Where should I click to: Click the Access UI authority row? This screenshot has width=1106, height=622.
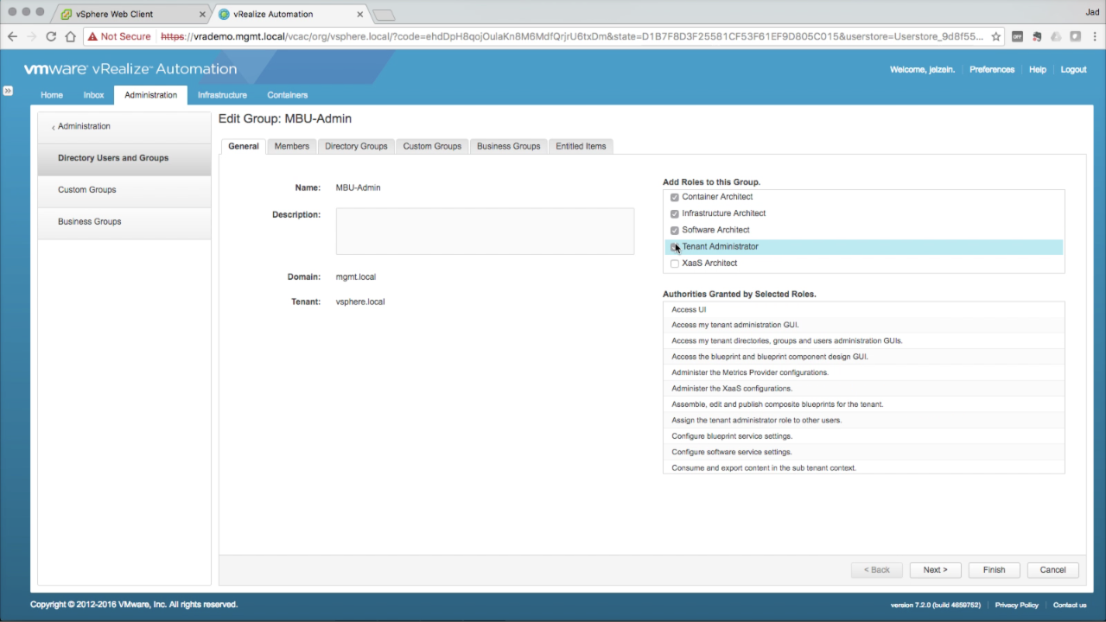[x=864, y=309]
